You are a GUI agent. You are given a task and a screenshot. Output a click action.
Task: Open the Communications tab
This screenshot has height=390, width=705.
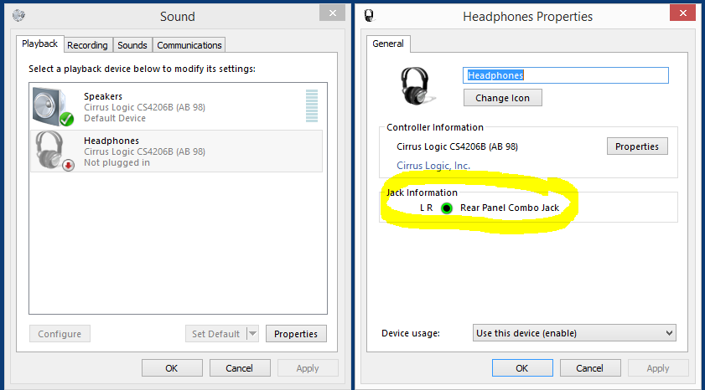(x=189, y=45)
